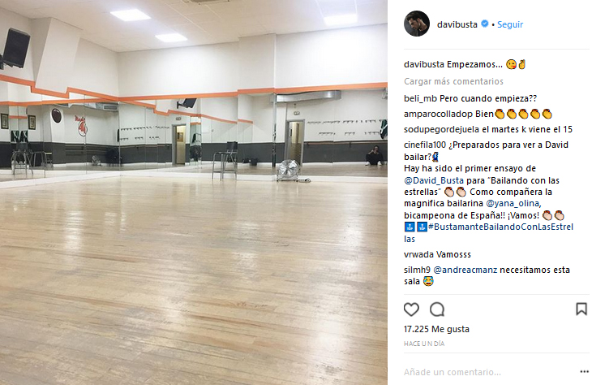Like the post with the heart icon
Screen dimensions: 592x385
click(411, 309)
